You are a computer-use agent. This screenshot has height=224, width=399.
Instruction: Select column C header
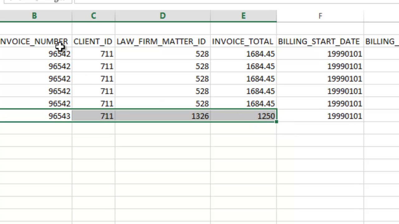pos(94,16)
